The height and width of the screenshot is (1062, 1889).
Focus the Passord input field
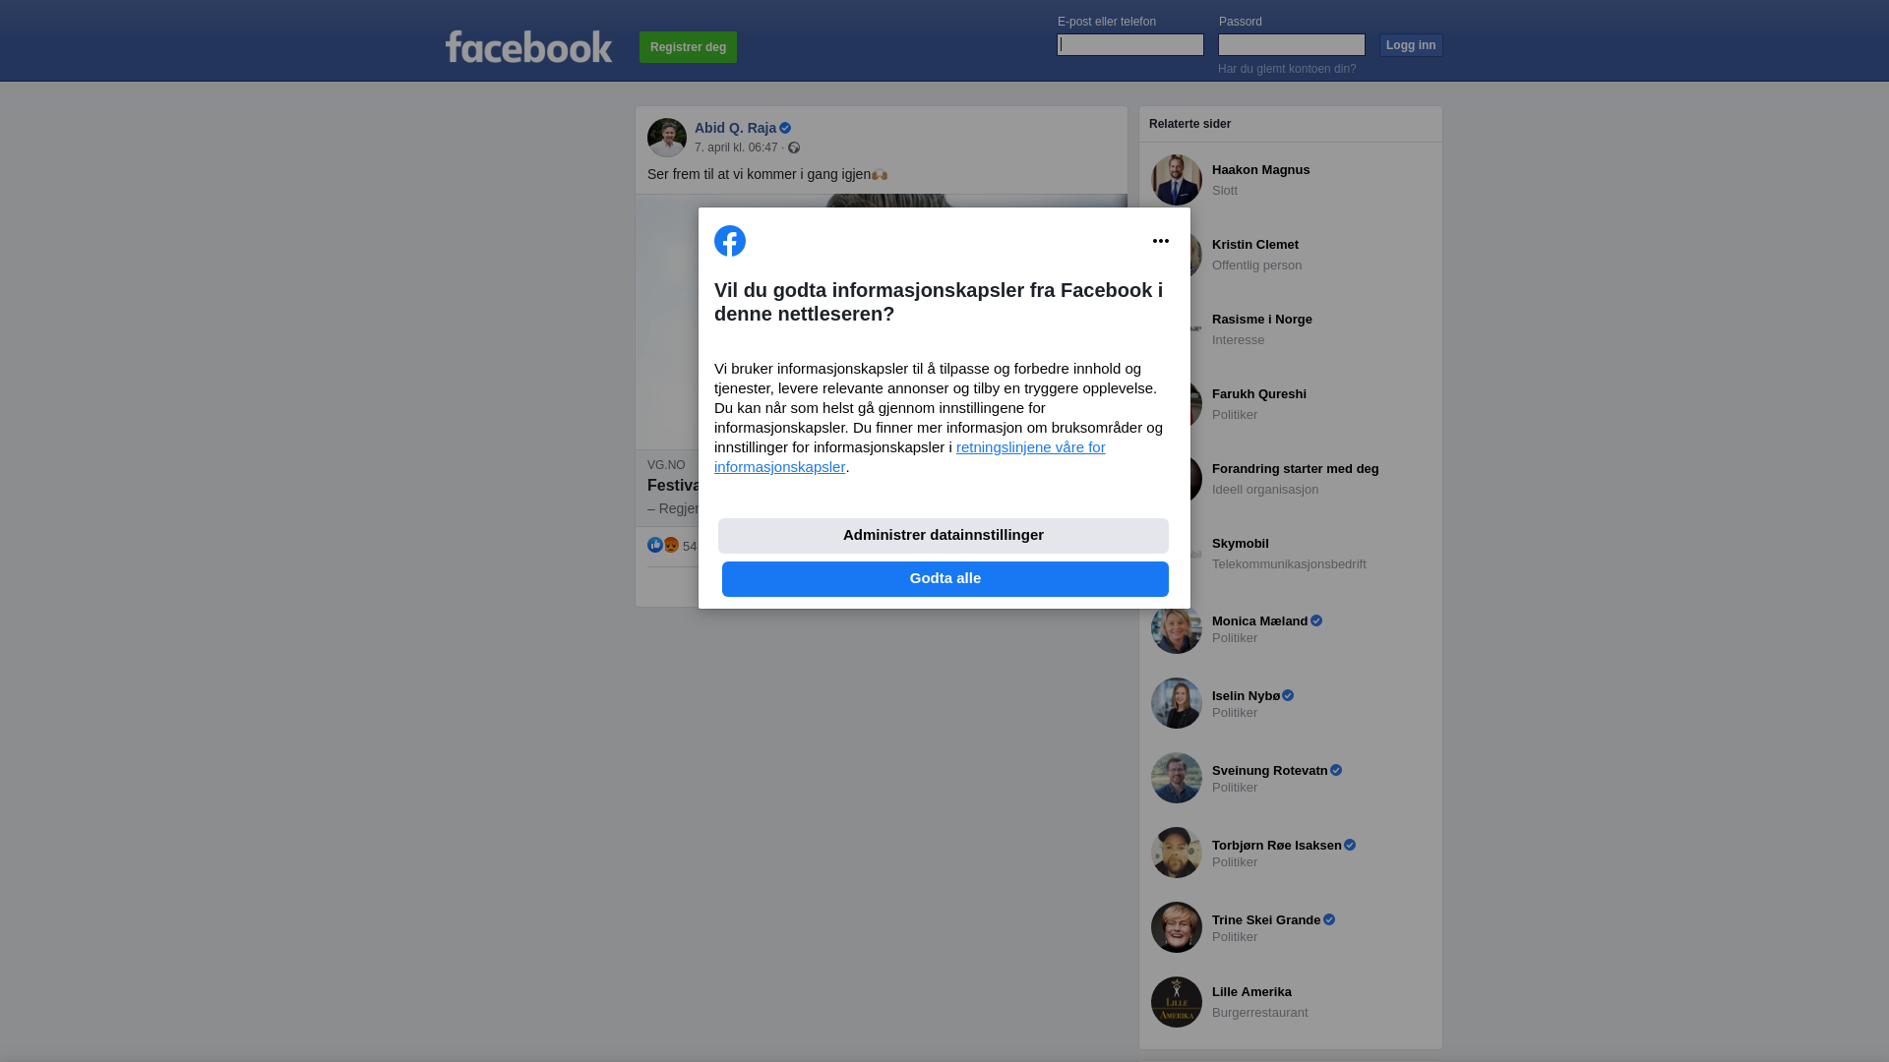click(1292, 45)
